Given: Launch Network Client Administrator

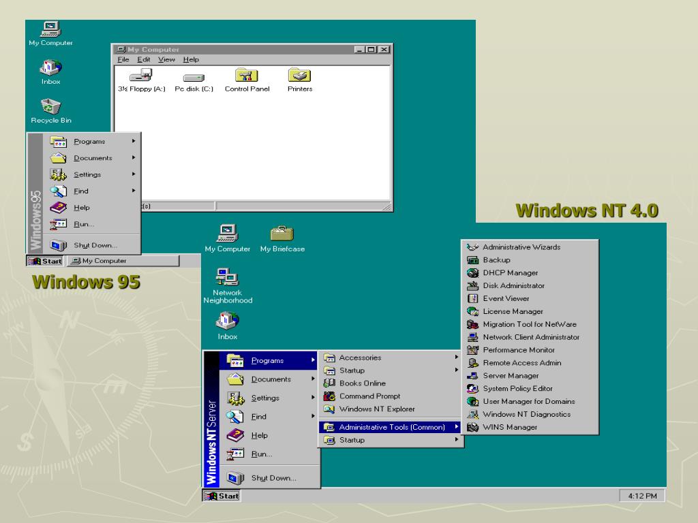Looking at the screenshot, I should [530, 337].
